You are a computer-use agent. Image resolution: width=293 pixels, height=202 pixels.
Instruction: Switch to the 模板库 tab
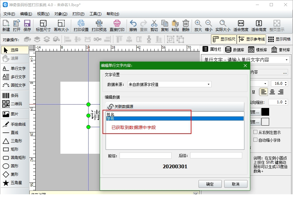(x=258, y=49)
